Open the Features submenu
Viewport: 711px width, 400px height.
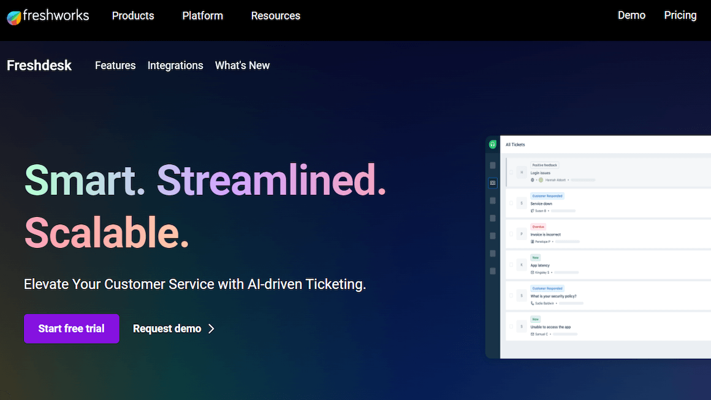click(115, 65)
